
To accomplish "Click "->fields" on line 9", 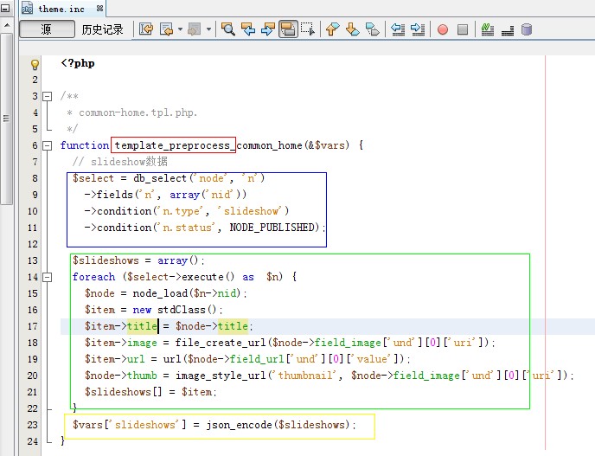I will point(108,195).
